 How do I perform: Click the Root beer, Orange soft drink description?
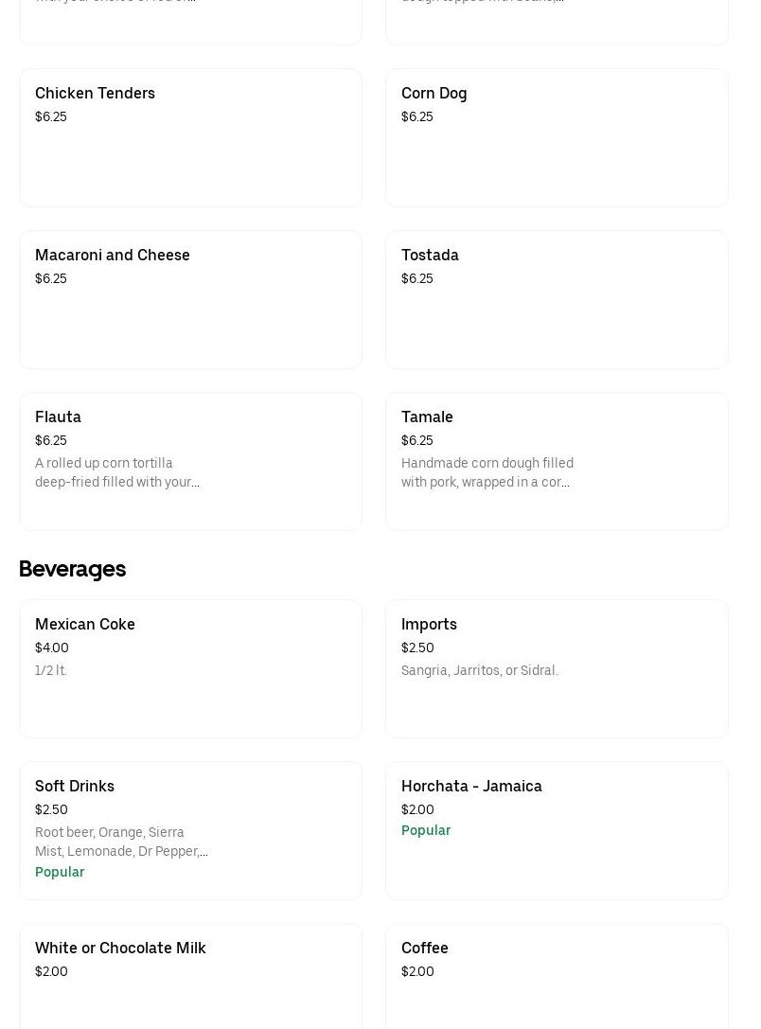(121, 842)
